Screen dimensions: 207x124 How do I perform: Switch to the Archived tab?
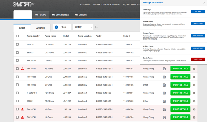pos(40,28)
